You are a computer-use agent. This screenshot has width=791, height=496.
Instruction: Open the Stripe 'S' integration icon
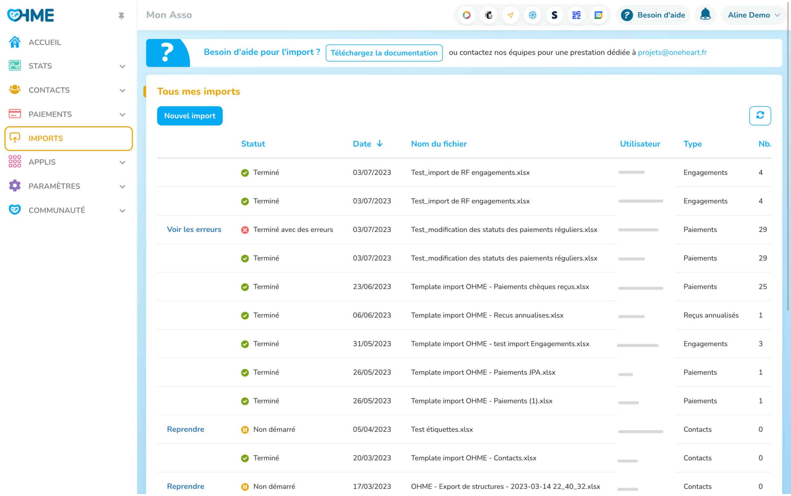pyautogui.click(x=554, y=15)
